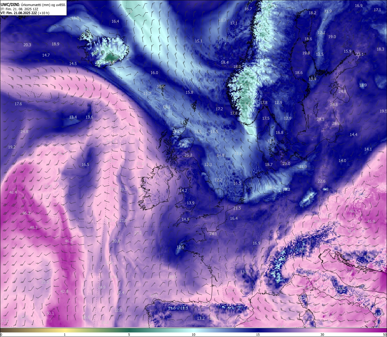The width and height of the screenshot is (387, 337).
Task: Click the map value 19.0
Action: [332, 37]
